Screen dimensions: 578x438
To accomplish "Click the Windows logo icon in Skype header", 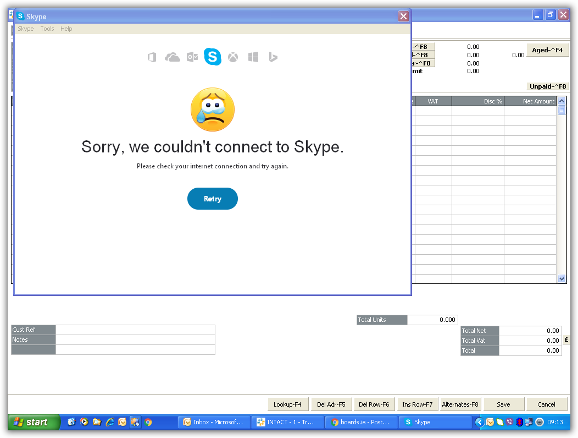I will tap(253, 57).
